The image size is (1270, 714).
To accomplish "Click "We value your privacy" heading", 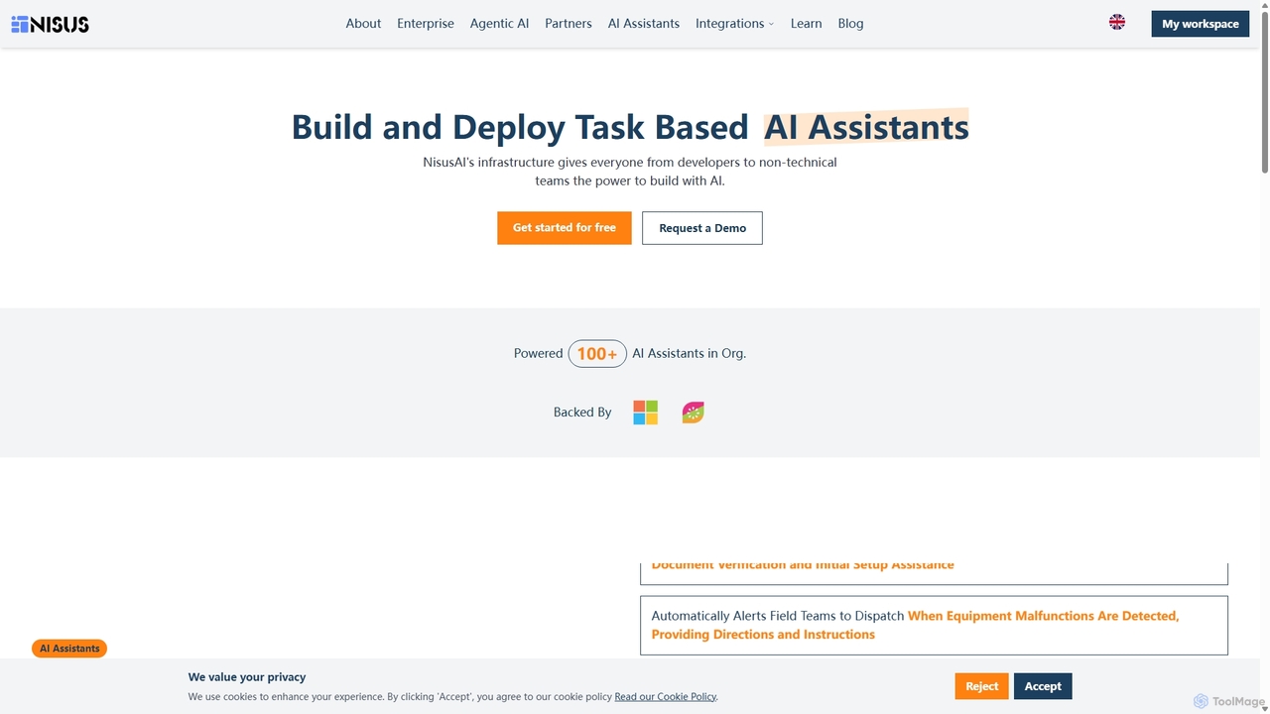I will click(x=247, y=677).
